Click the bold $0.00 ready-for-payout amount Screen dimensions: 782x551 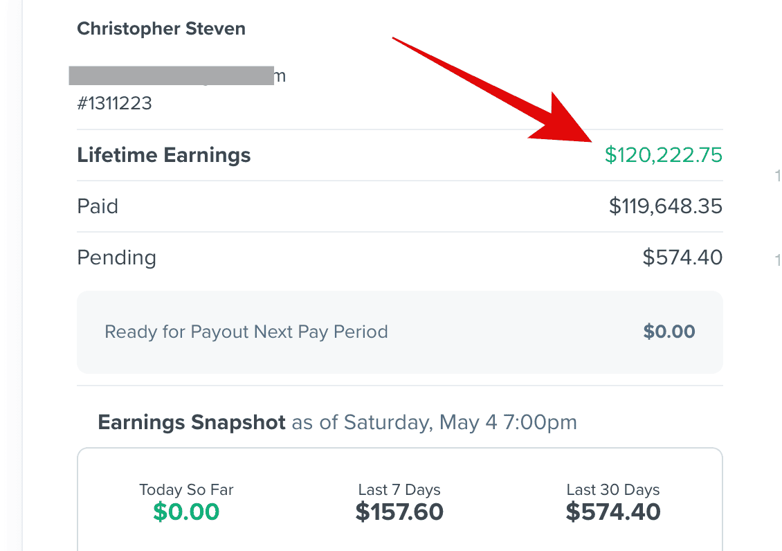point(669,332)
